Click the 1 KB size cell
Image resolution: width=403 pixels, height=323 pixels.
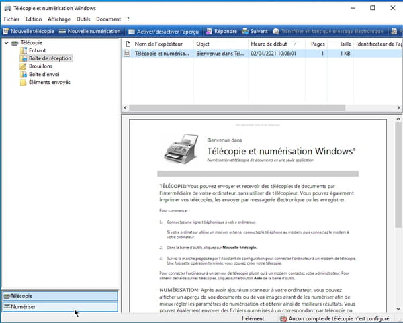(345, 54)
